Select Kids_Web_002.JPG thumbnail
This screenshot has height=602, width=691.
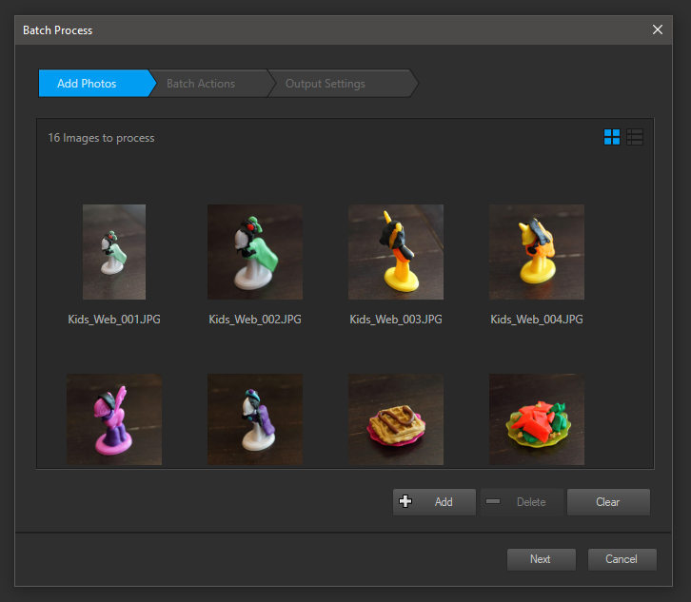pyautogui.click(x=255, y=252)
